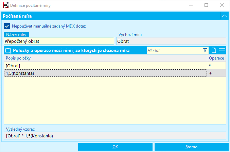This screenshot has width=230, height=152.
Task: Click the Výsledný vzorec formula field
Action: point(115,136)
